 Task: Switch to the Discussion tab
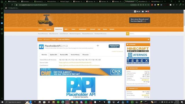pyautogui.click(x=86, y=55)
